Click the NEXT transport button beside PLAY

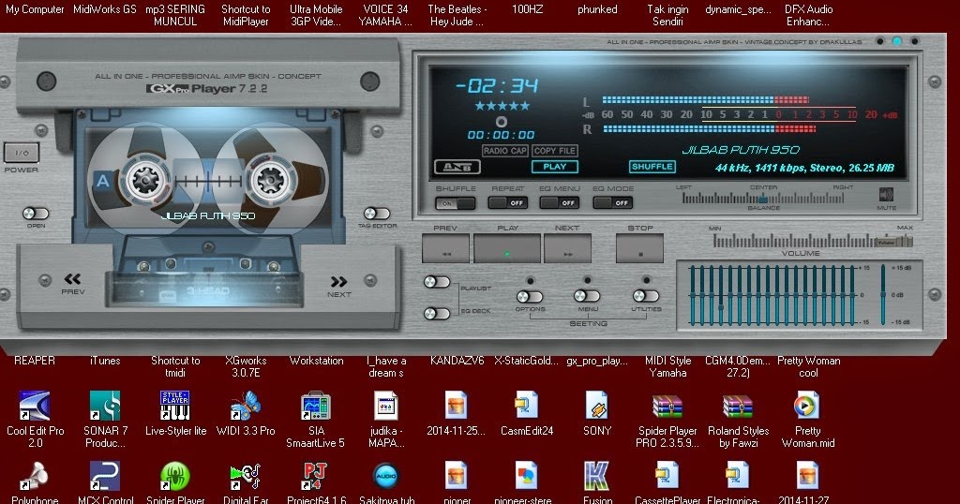click(567, 248)
